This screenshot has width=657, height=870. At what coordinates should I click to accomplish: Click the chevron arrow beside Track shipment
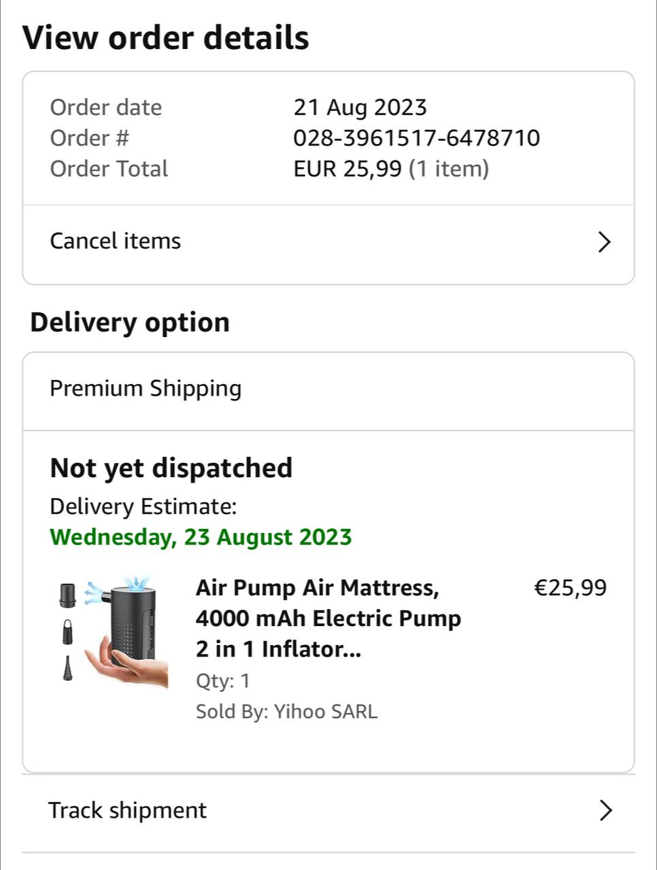click(x=605, y=810)
